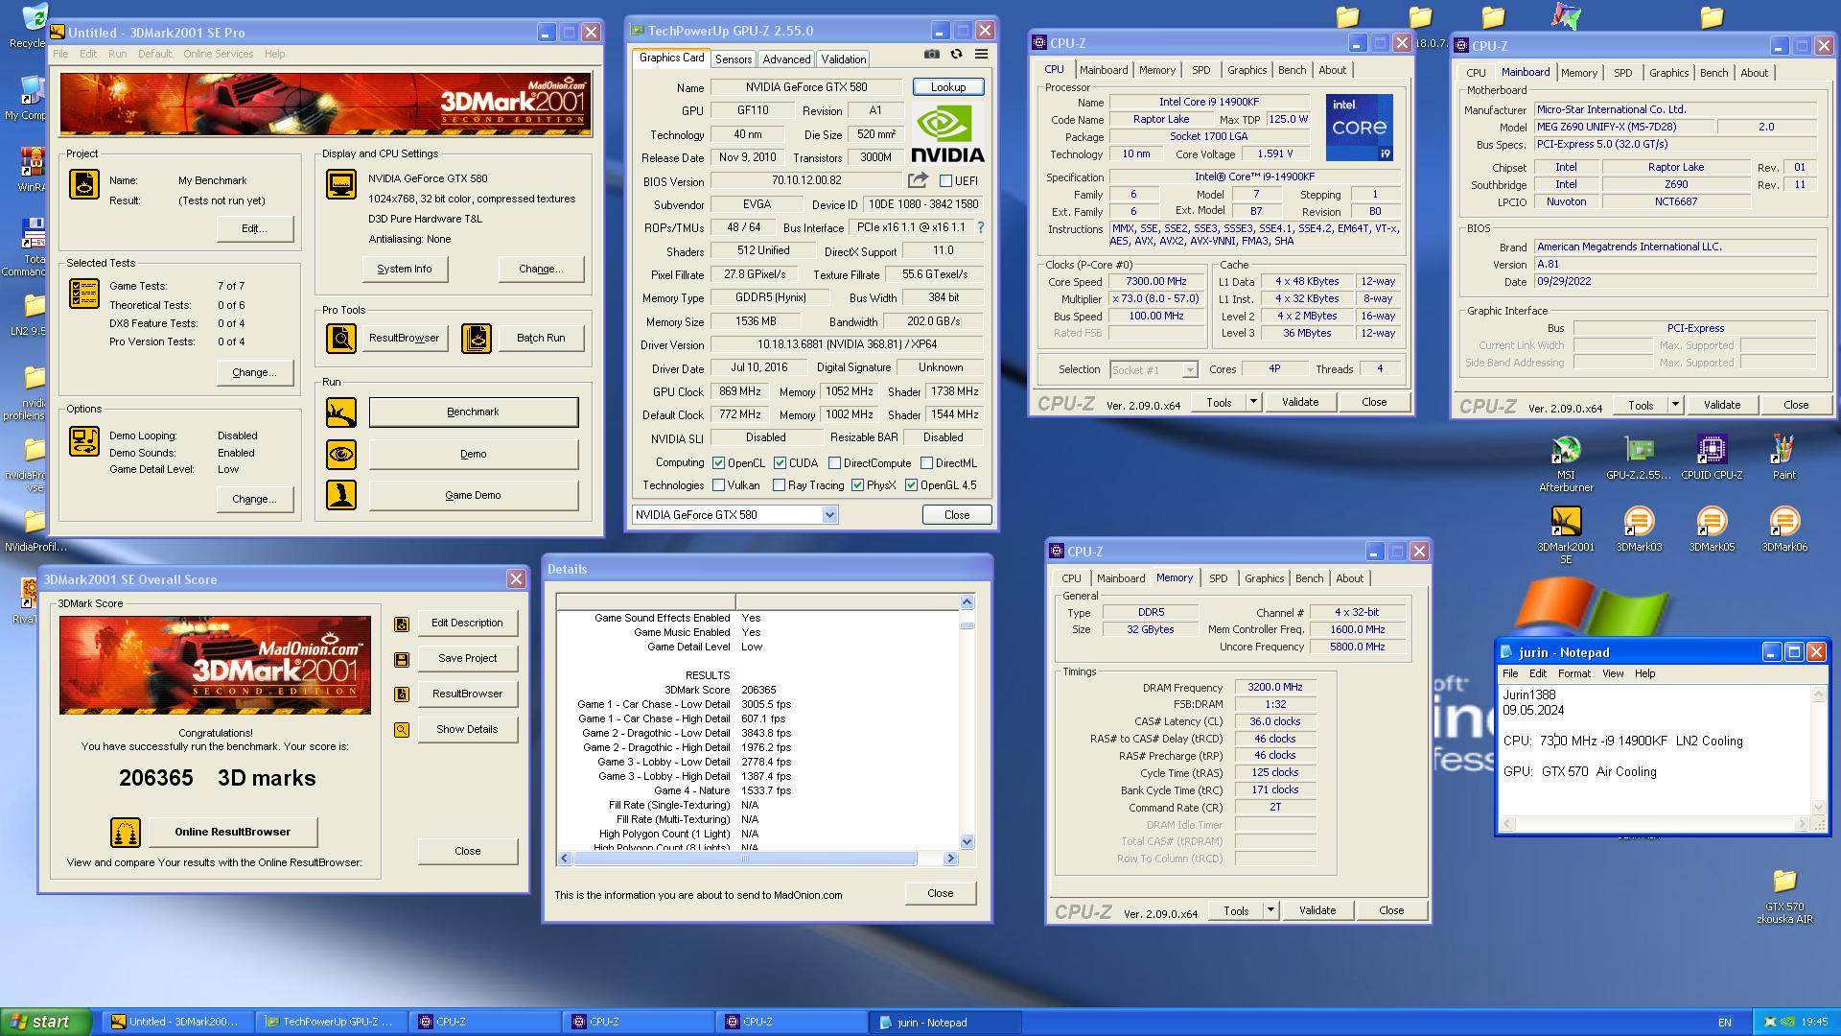Open MSI Afterburner desktop icon
Viewport: 1841px width, 1036px height.
pyautogui.click(x=1566, y=465)
